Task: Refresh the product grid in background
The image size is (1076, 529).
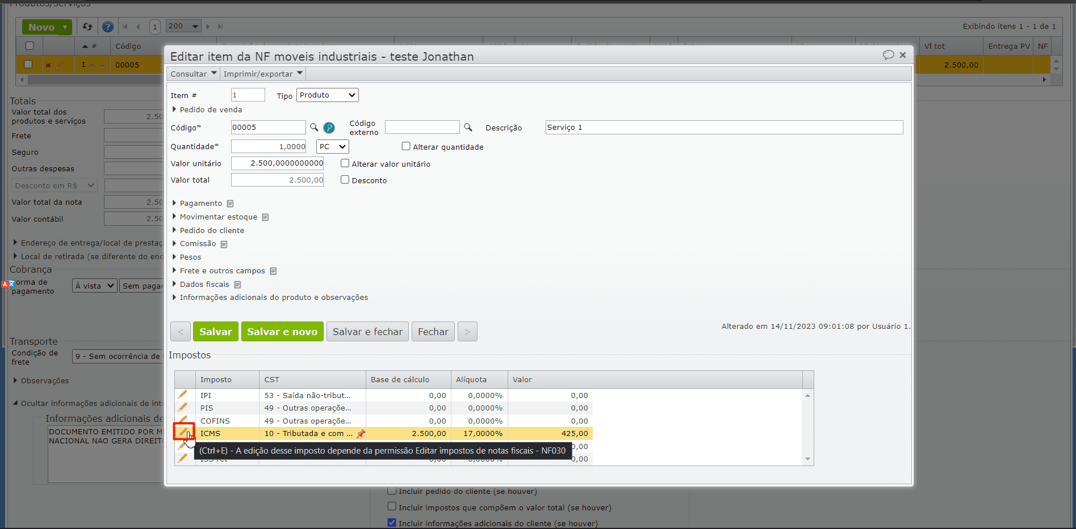Action: tap(87, 27)
